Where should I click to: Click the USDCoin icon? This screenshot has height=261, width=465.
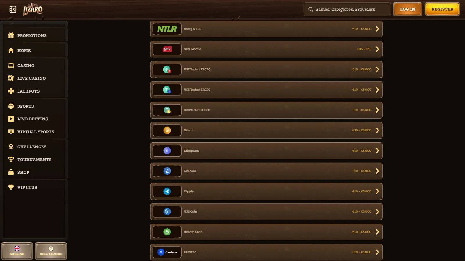167,212
